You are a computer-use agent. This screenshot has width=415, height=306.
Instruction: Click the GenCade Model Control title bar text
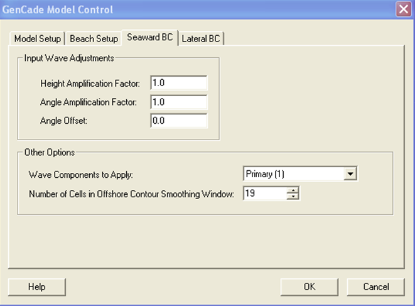click(58, 9)
